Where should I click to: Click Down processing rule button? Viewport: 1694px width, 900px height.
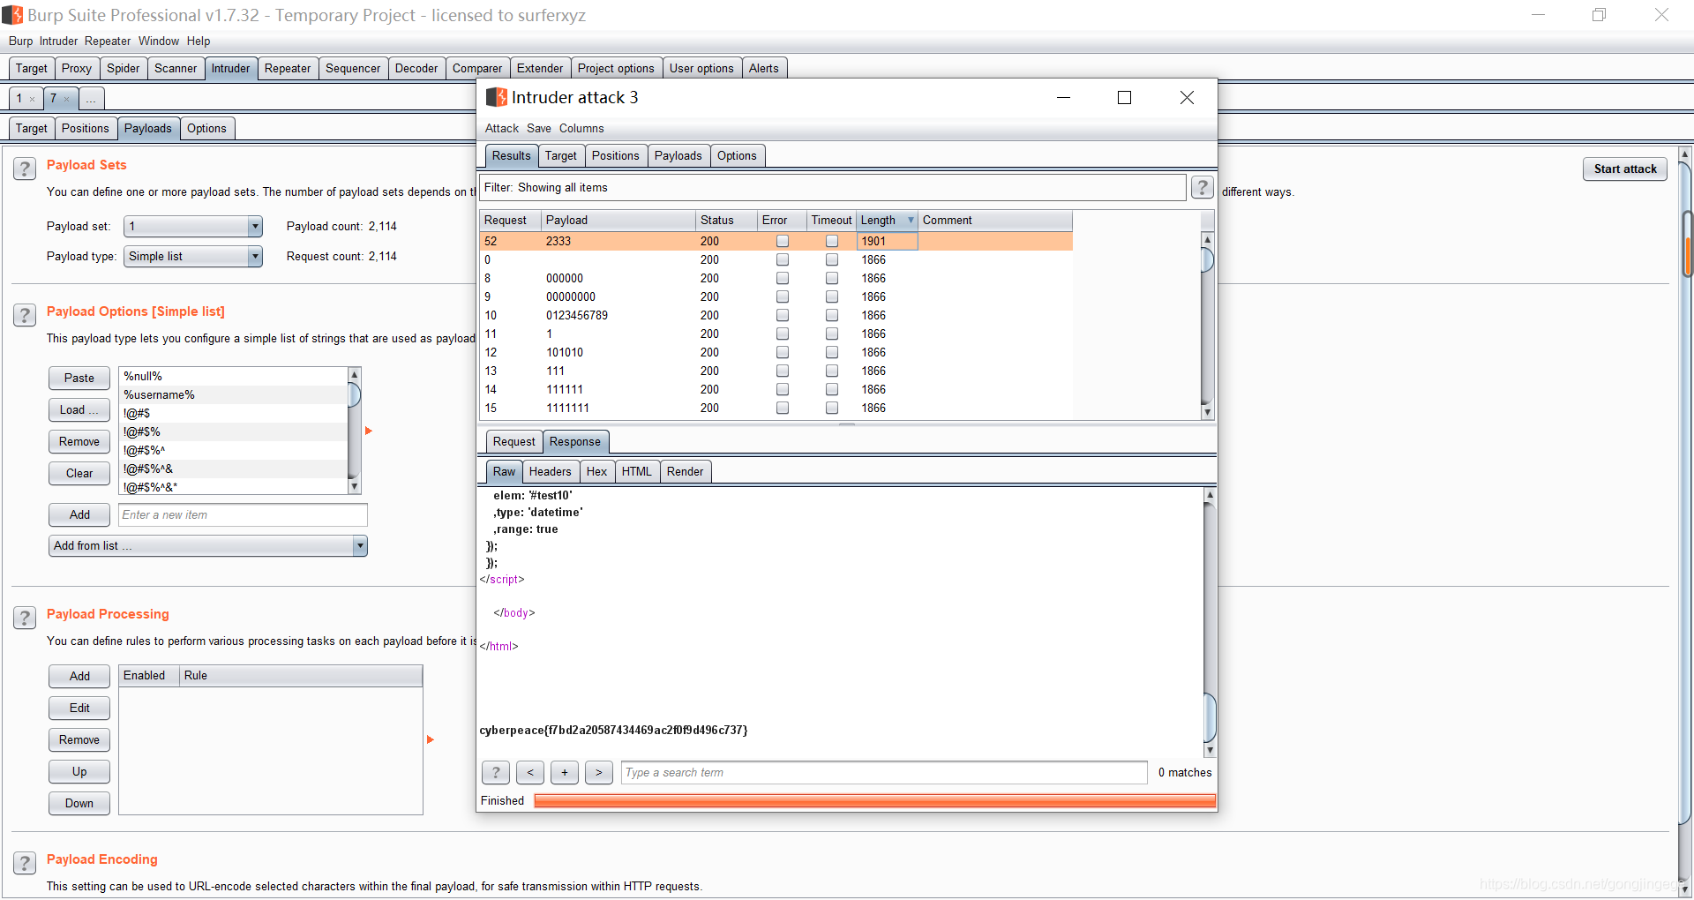pos(79,804)
